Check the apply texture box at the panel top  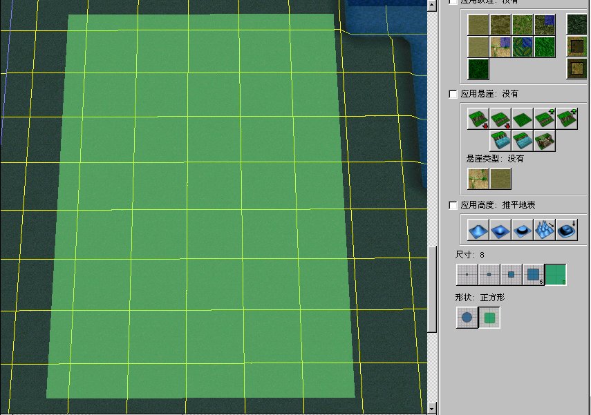coord(453,2)
